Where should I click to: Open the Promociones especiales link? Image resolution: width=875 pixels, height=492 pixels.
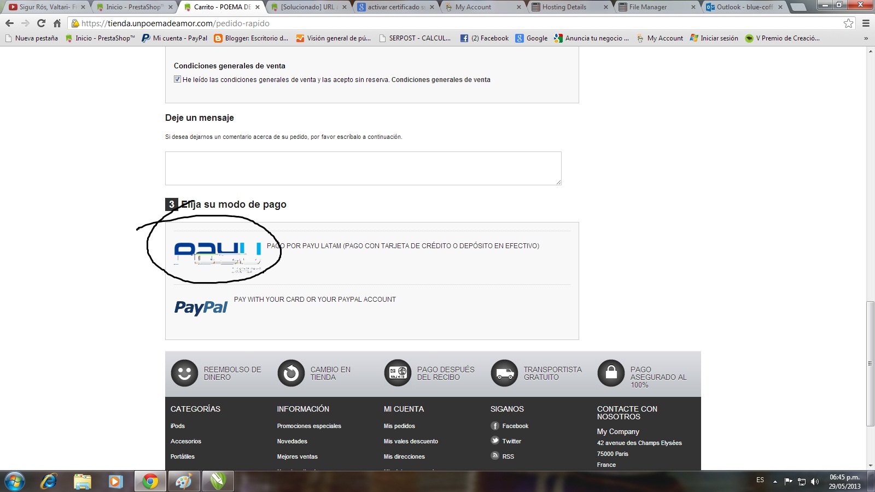(309, 426)
